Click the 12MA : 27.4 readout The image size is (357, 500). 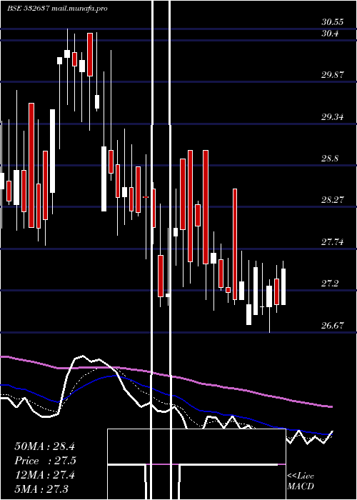pyautogui.click(x=44, y=475)
